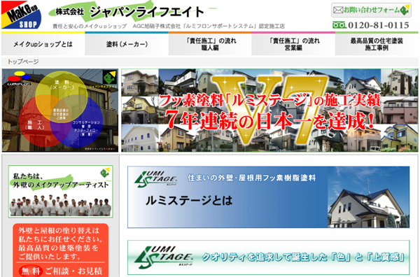Viewport: 420px width, 277px height.
Task: Click Lumi Stage logo in green-bordered banner
Action: [163, 257]
